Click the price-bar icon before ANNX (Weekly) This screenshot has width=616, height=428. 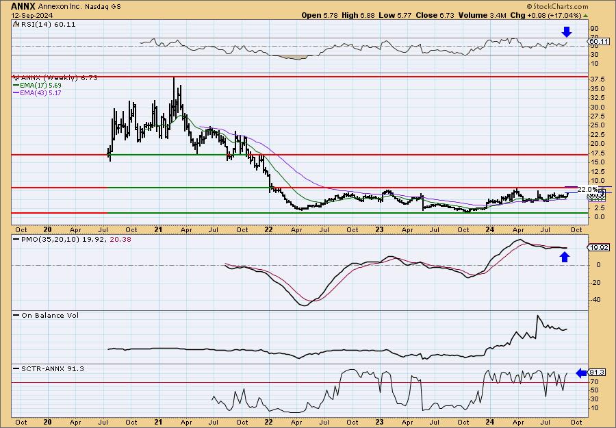tap(16, 78)
